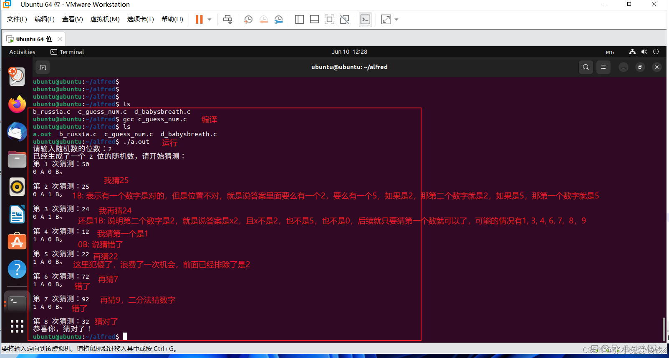Open the Help icon in the dock
669x358 pixels.
[x=17, y=269]
